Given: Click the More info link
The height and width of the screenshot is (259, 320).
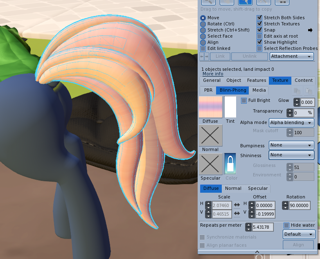Looking at the screenshot, I should (x=213, y=74).
